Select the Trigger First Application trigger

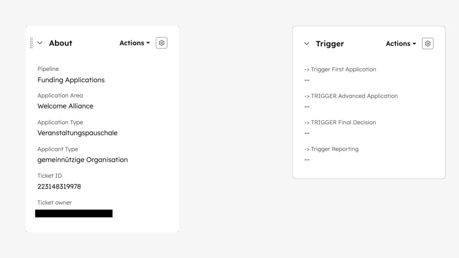(x=344, y=69)
